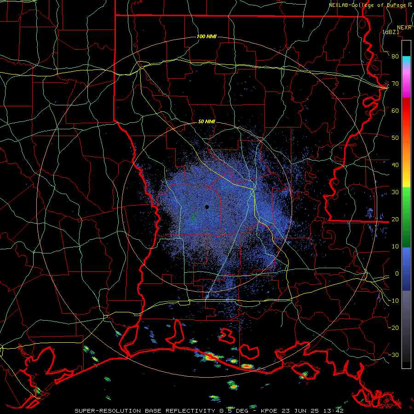414x414 pixels.
Task: Click the 0 value on dBZ scale
Action: 397,274
